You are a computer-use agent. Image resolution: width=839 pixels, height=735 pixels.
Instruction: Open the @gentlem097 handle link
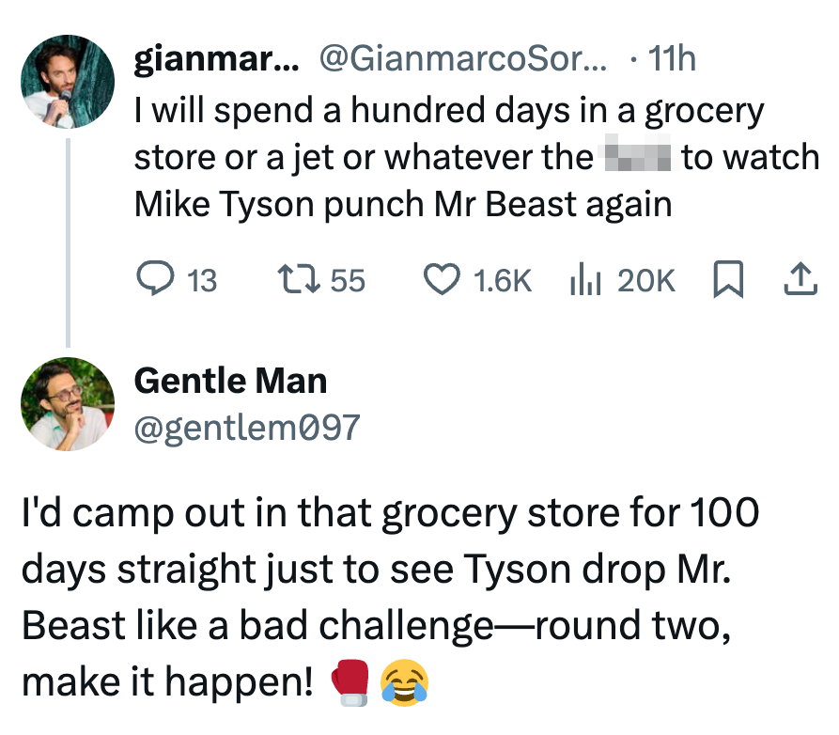247,427
